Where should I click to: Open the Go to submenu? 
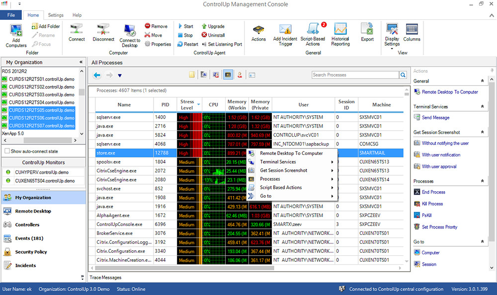coord(292,196)
